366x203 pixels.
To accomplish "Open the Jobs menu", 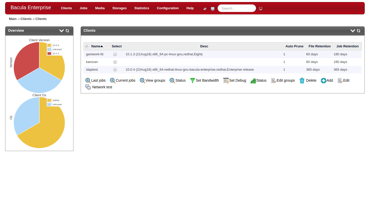I will [83, 8].
